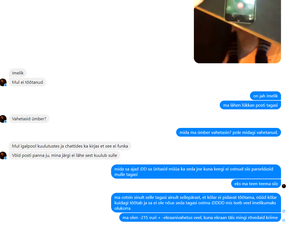Select the "eks ma teen teema siis" message

click(256, 184)
